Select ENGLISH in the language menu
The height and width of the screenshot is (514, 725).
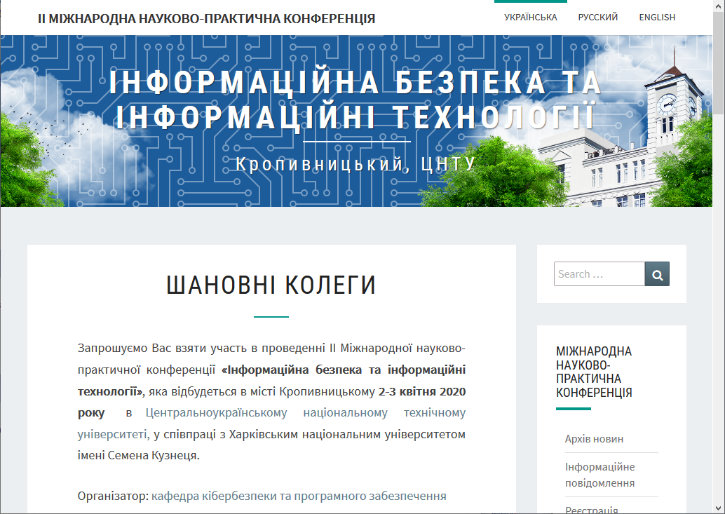coord(657,18)
